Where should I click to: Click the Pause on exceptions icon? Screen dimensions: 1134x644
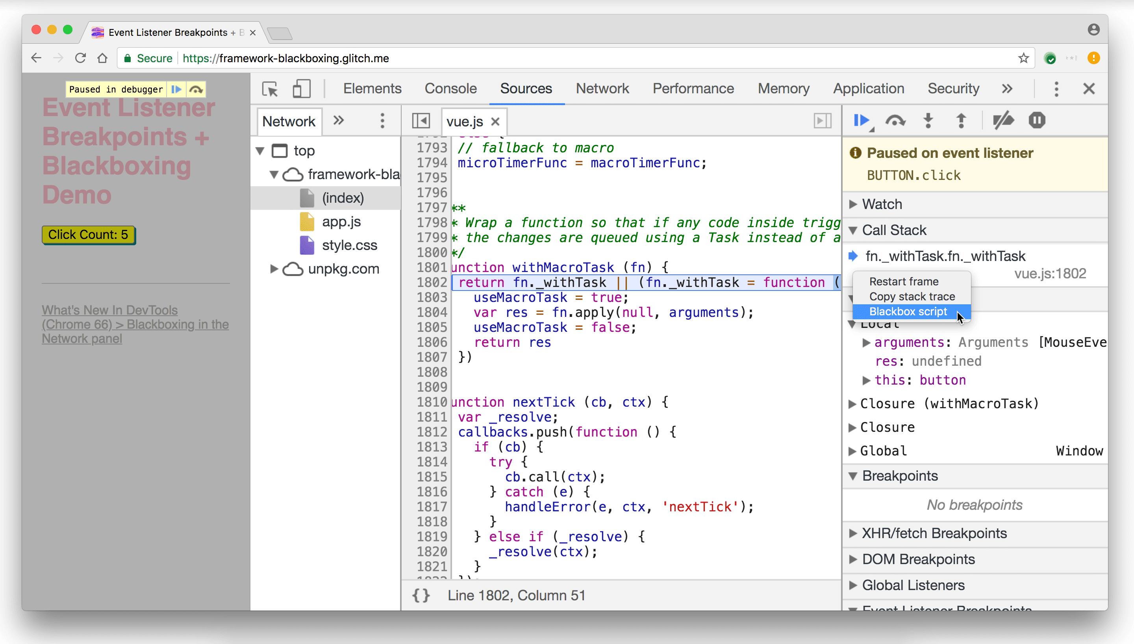point(1037,121)
